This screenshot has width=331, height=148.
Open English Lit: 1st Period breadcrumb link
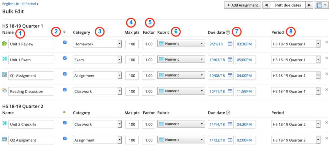coord(19,4)
